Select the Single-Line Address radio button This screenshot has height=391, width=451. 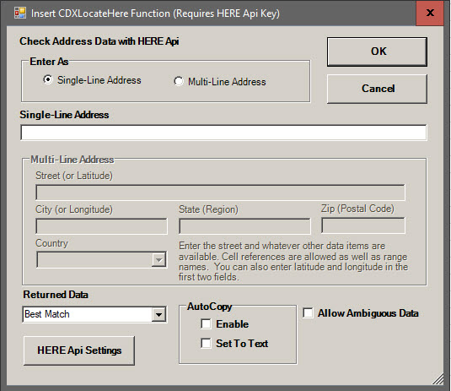48,79
